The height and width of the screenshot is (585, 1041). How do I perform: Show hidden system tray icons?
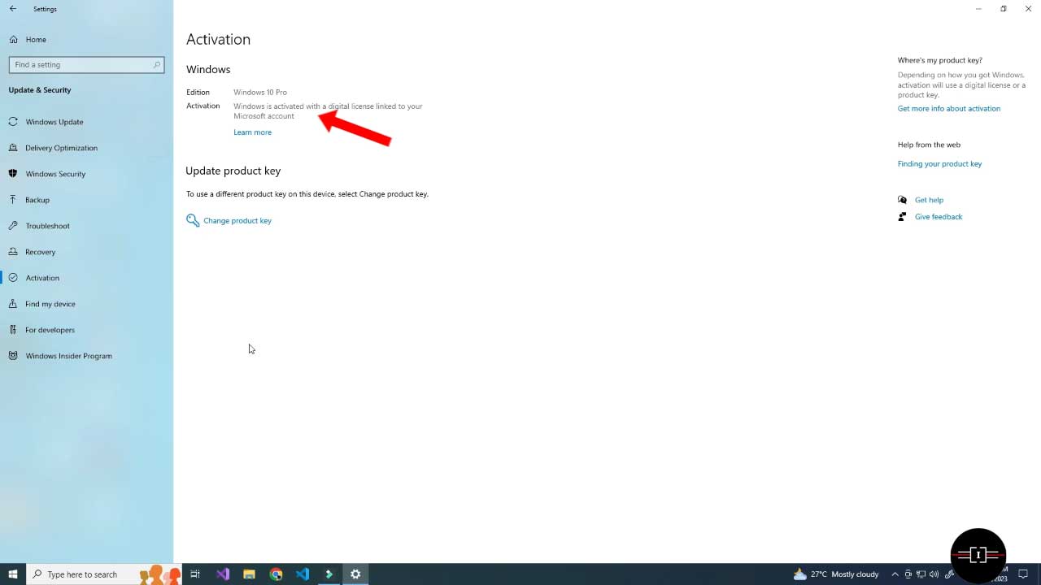tap(895, 574)
